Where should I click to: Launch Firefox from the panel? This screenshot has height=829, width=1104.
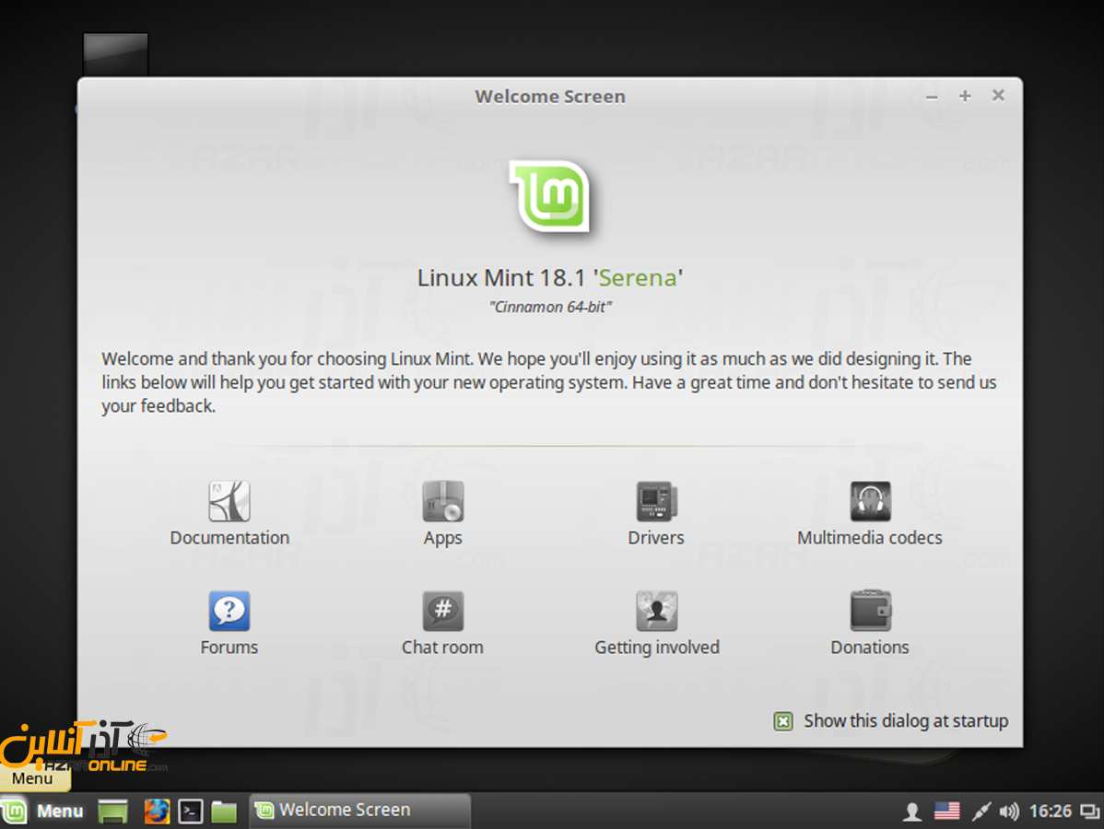(x=157, y=811)
